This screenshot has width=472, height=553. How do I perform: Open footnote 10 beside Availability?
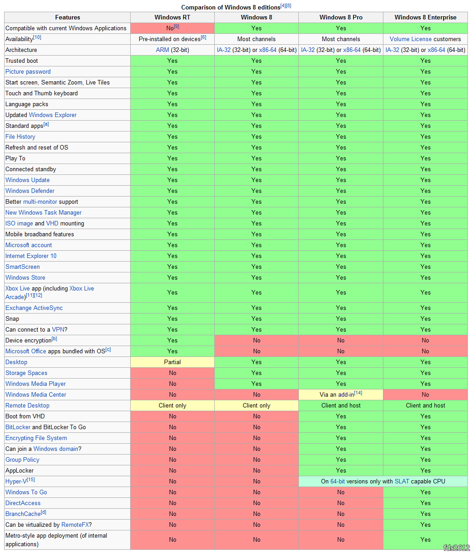tap(37, 37)
